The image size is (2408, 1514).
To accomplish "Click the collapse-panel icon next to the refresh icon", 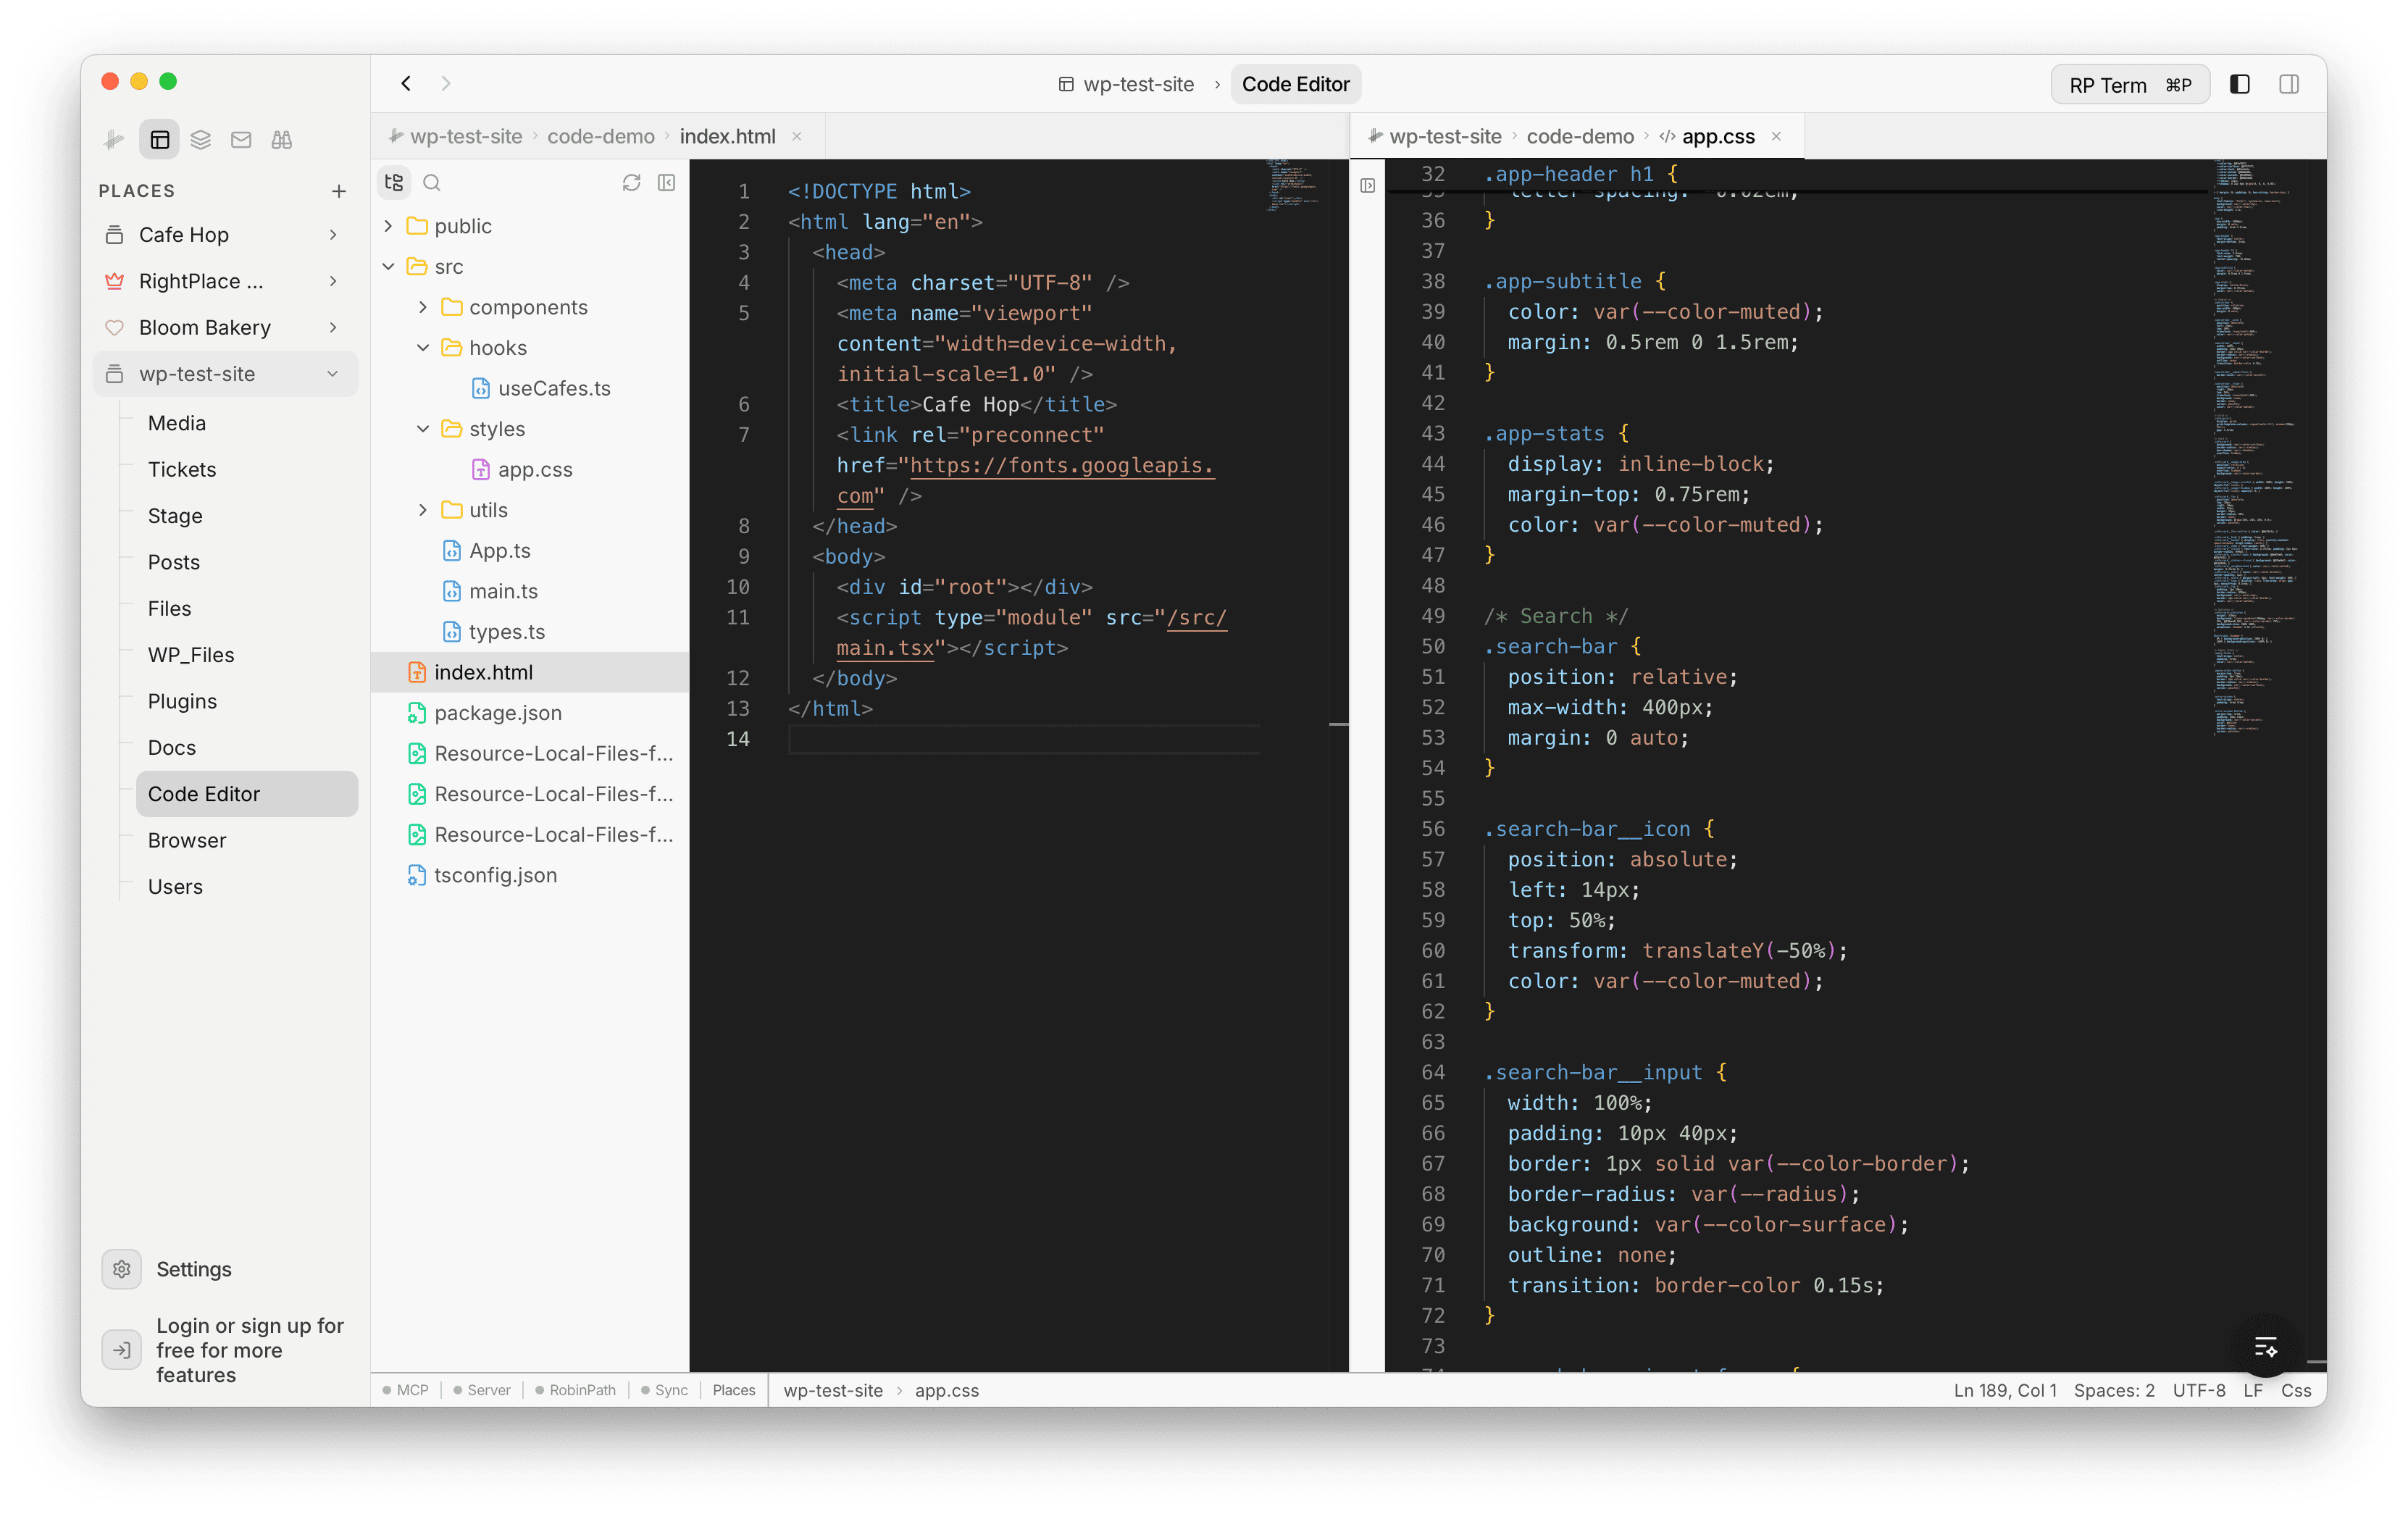I will (x=666, y=183).
